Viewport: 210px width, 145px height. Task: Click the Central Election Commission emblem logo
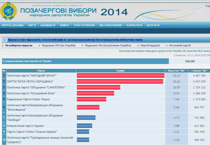(x=9, y=10)
